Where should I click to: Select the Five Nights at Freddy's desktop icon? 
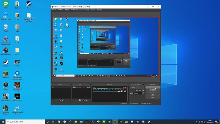click(17, 86)
